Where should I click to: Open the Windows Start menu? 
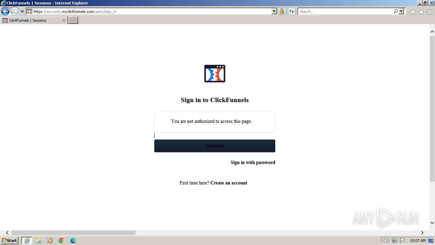(x=9, y=241)
